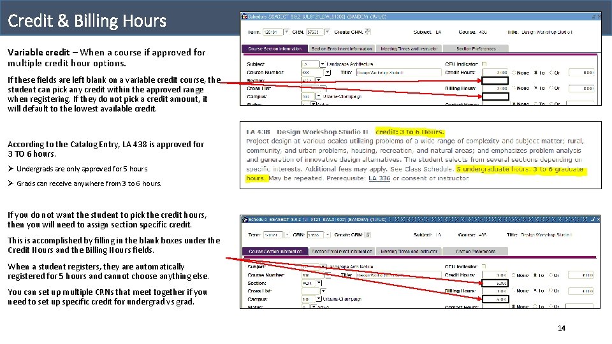Switch to Section Enrollment Information tab, upper form
Screen dimensions: 612x344
[342, 49]
